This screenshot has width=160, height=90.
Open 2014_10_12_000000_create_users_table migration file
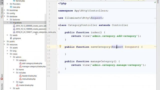pos(31,26)
